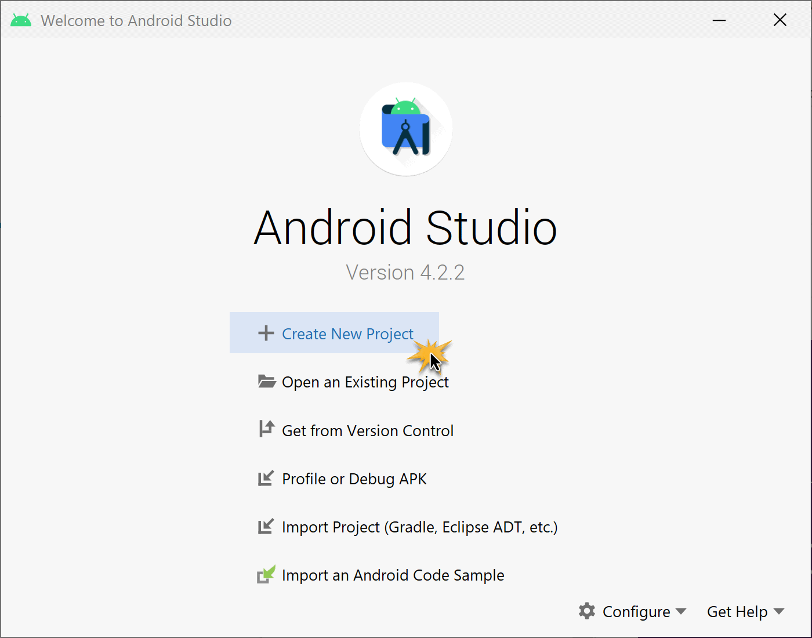Click the plus icon beside Create New Project
This screenshot has width=812, height=638.
click(266, 333)
